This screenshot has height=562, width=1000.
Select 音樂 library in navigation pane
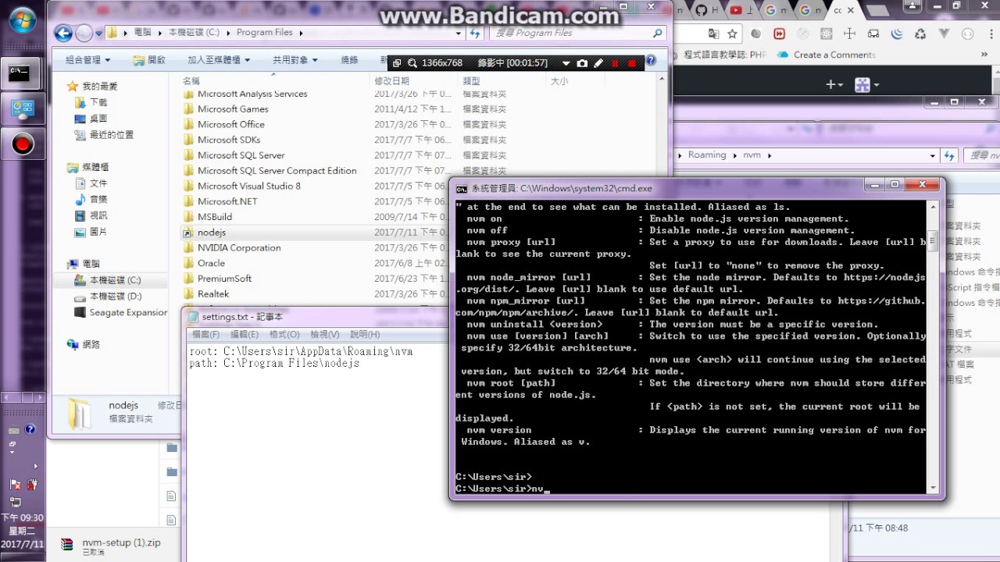[98, 199]
